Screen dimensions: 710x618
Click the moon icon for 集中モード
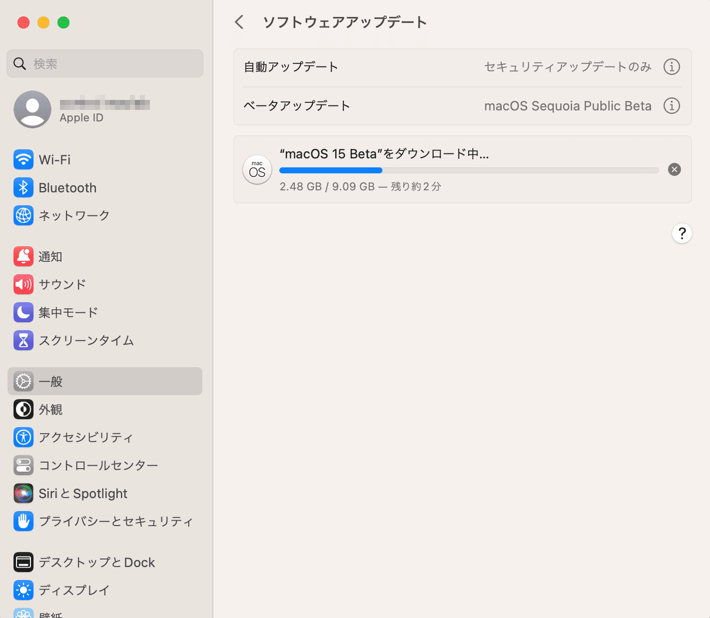click(23, 312)
